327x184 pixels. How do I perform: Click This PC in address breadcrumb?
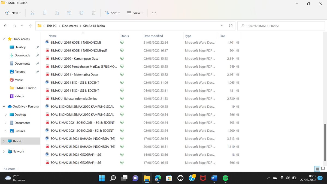(x=52, y=26)
